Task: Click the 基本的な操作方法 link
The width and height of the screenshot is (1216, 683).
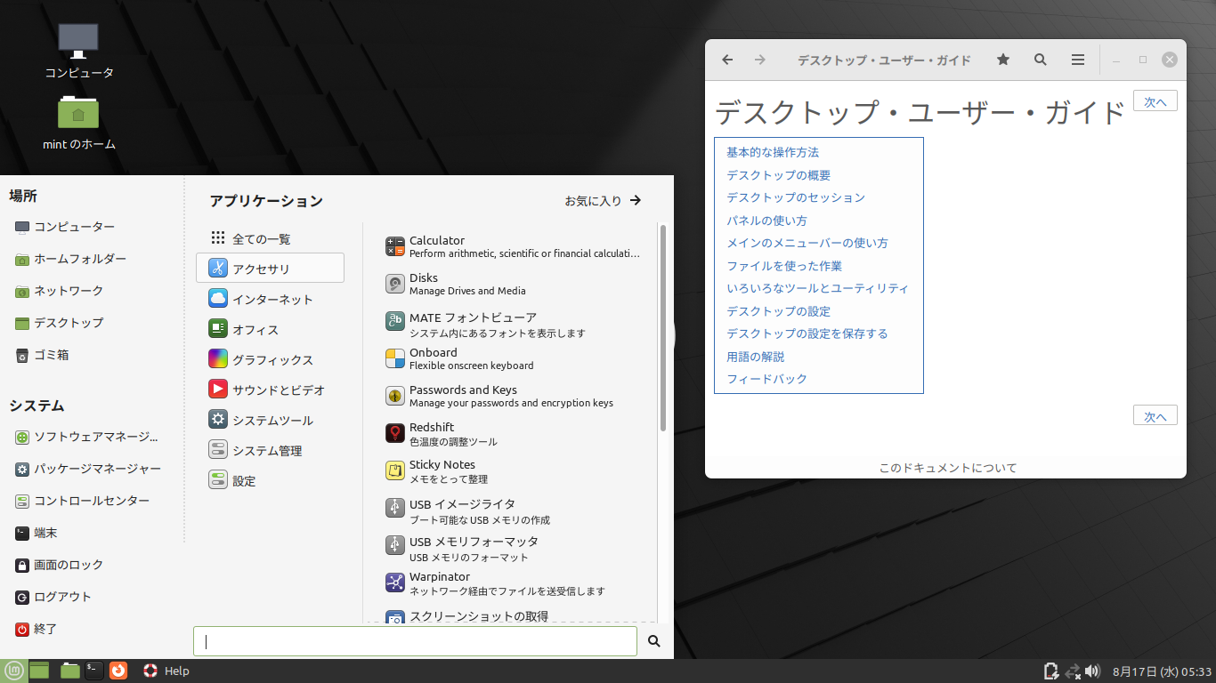Action: pos(772,153)
